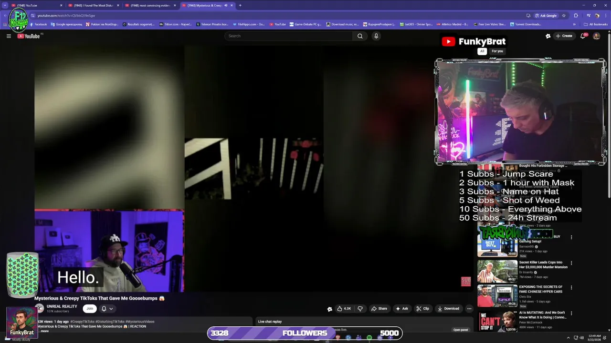Click the address bar URL

(66, 15)
